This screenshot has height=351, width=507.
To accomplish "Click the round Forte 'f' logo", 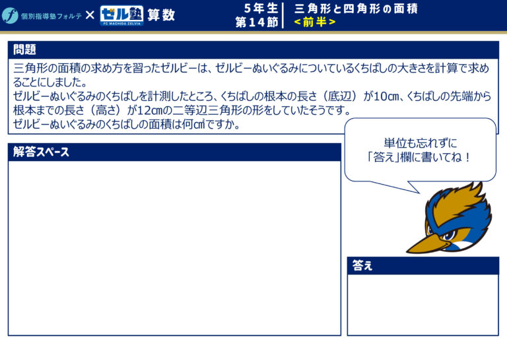I will (10, 15).
